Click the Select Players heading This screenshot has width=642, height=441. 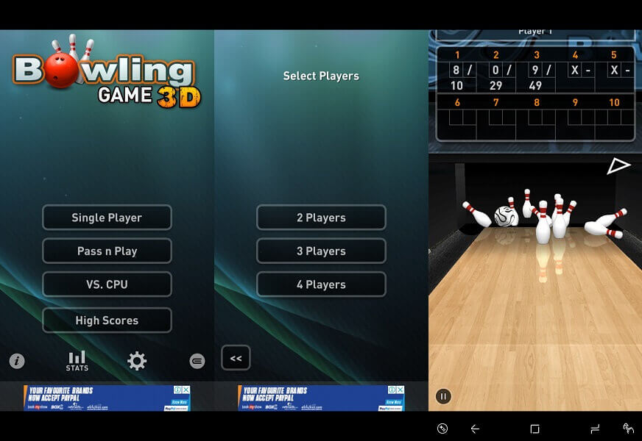pyautogui.click(x=321, y=76)
